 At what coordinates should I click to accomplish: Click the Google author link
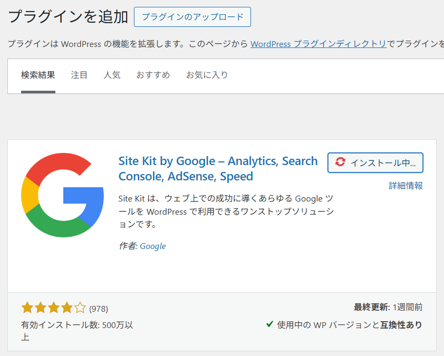tap(153, 246)
